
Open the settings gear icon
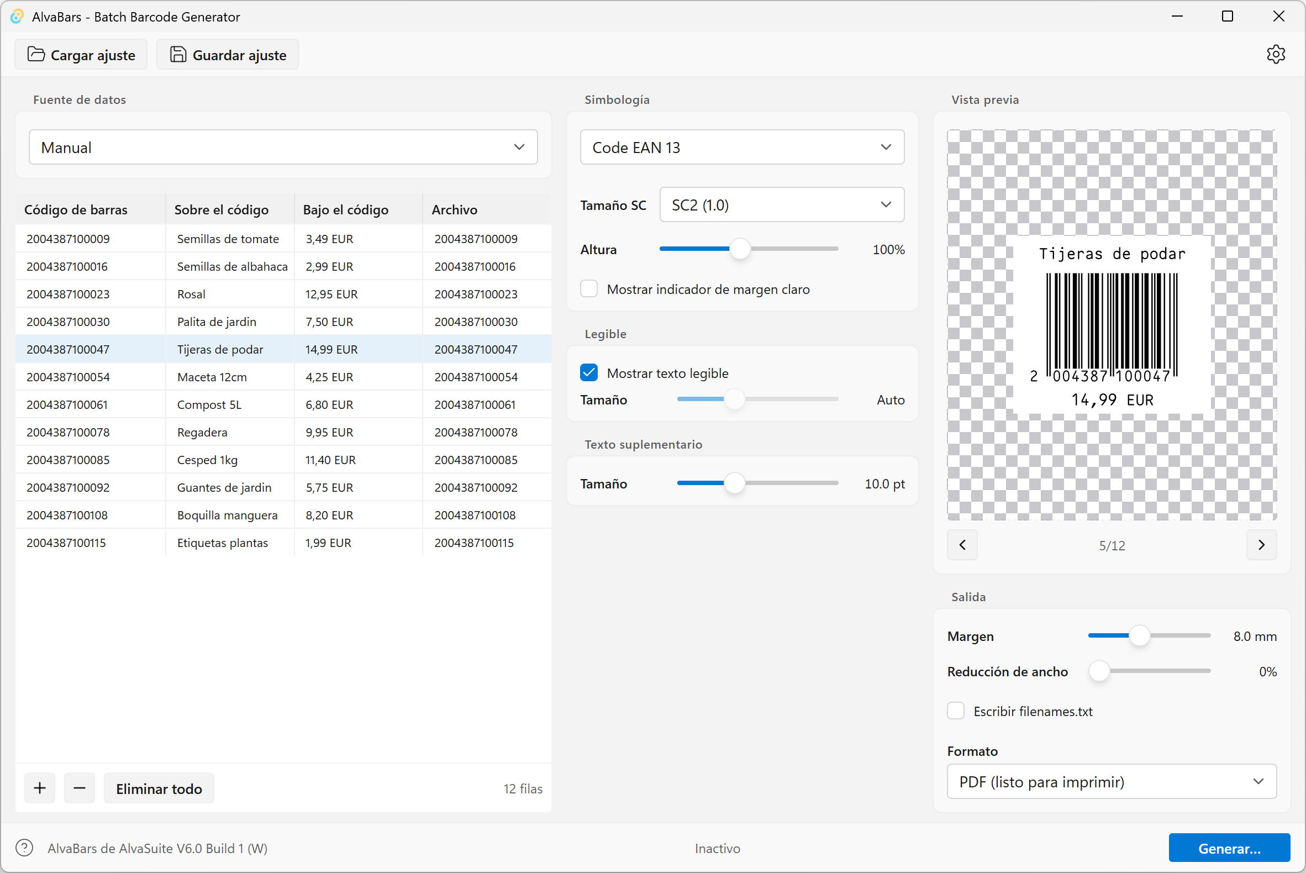coord(1276,55)
